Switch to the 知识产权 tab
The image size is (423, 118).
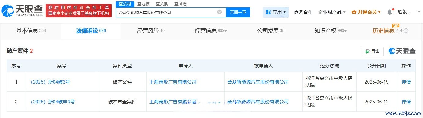[330, 30]
